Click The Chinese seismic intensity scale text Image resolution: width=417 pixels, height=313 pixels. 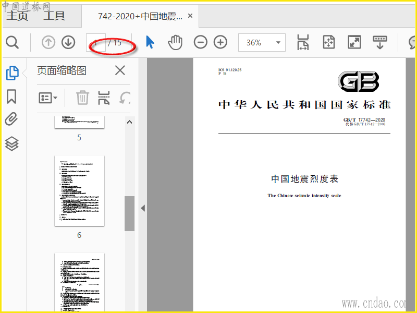[304, 196]
